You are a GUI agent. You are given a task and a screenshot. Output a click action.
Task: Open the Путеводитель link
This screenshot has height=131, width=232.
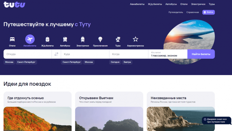[x=176, y=12]
